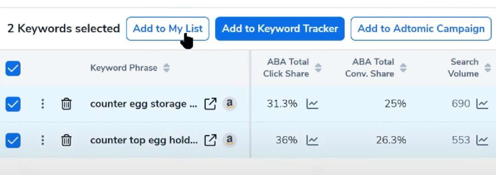This screenshot has height=175, width=496.
Task: Open counter egg storage keyword in new tab
Action: point(210,104)
